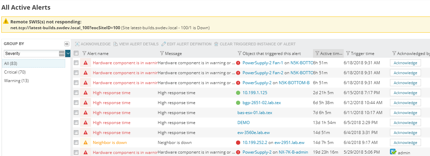Click the red status icon beside PowerSupply-2 Fan-1
The height and width of the screenshot is (156, 430).
[x=238, y=63]
